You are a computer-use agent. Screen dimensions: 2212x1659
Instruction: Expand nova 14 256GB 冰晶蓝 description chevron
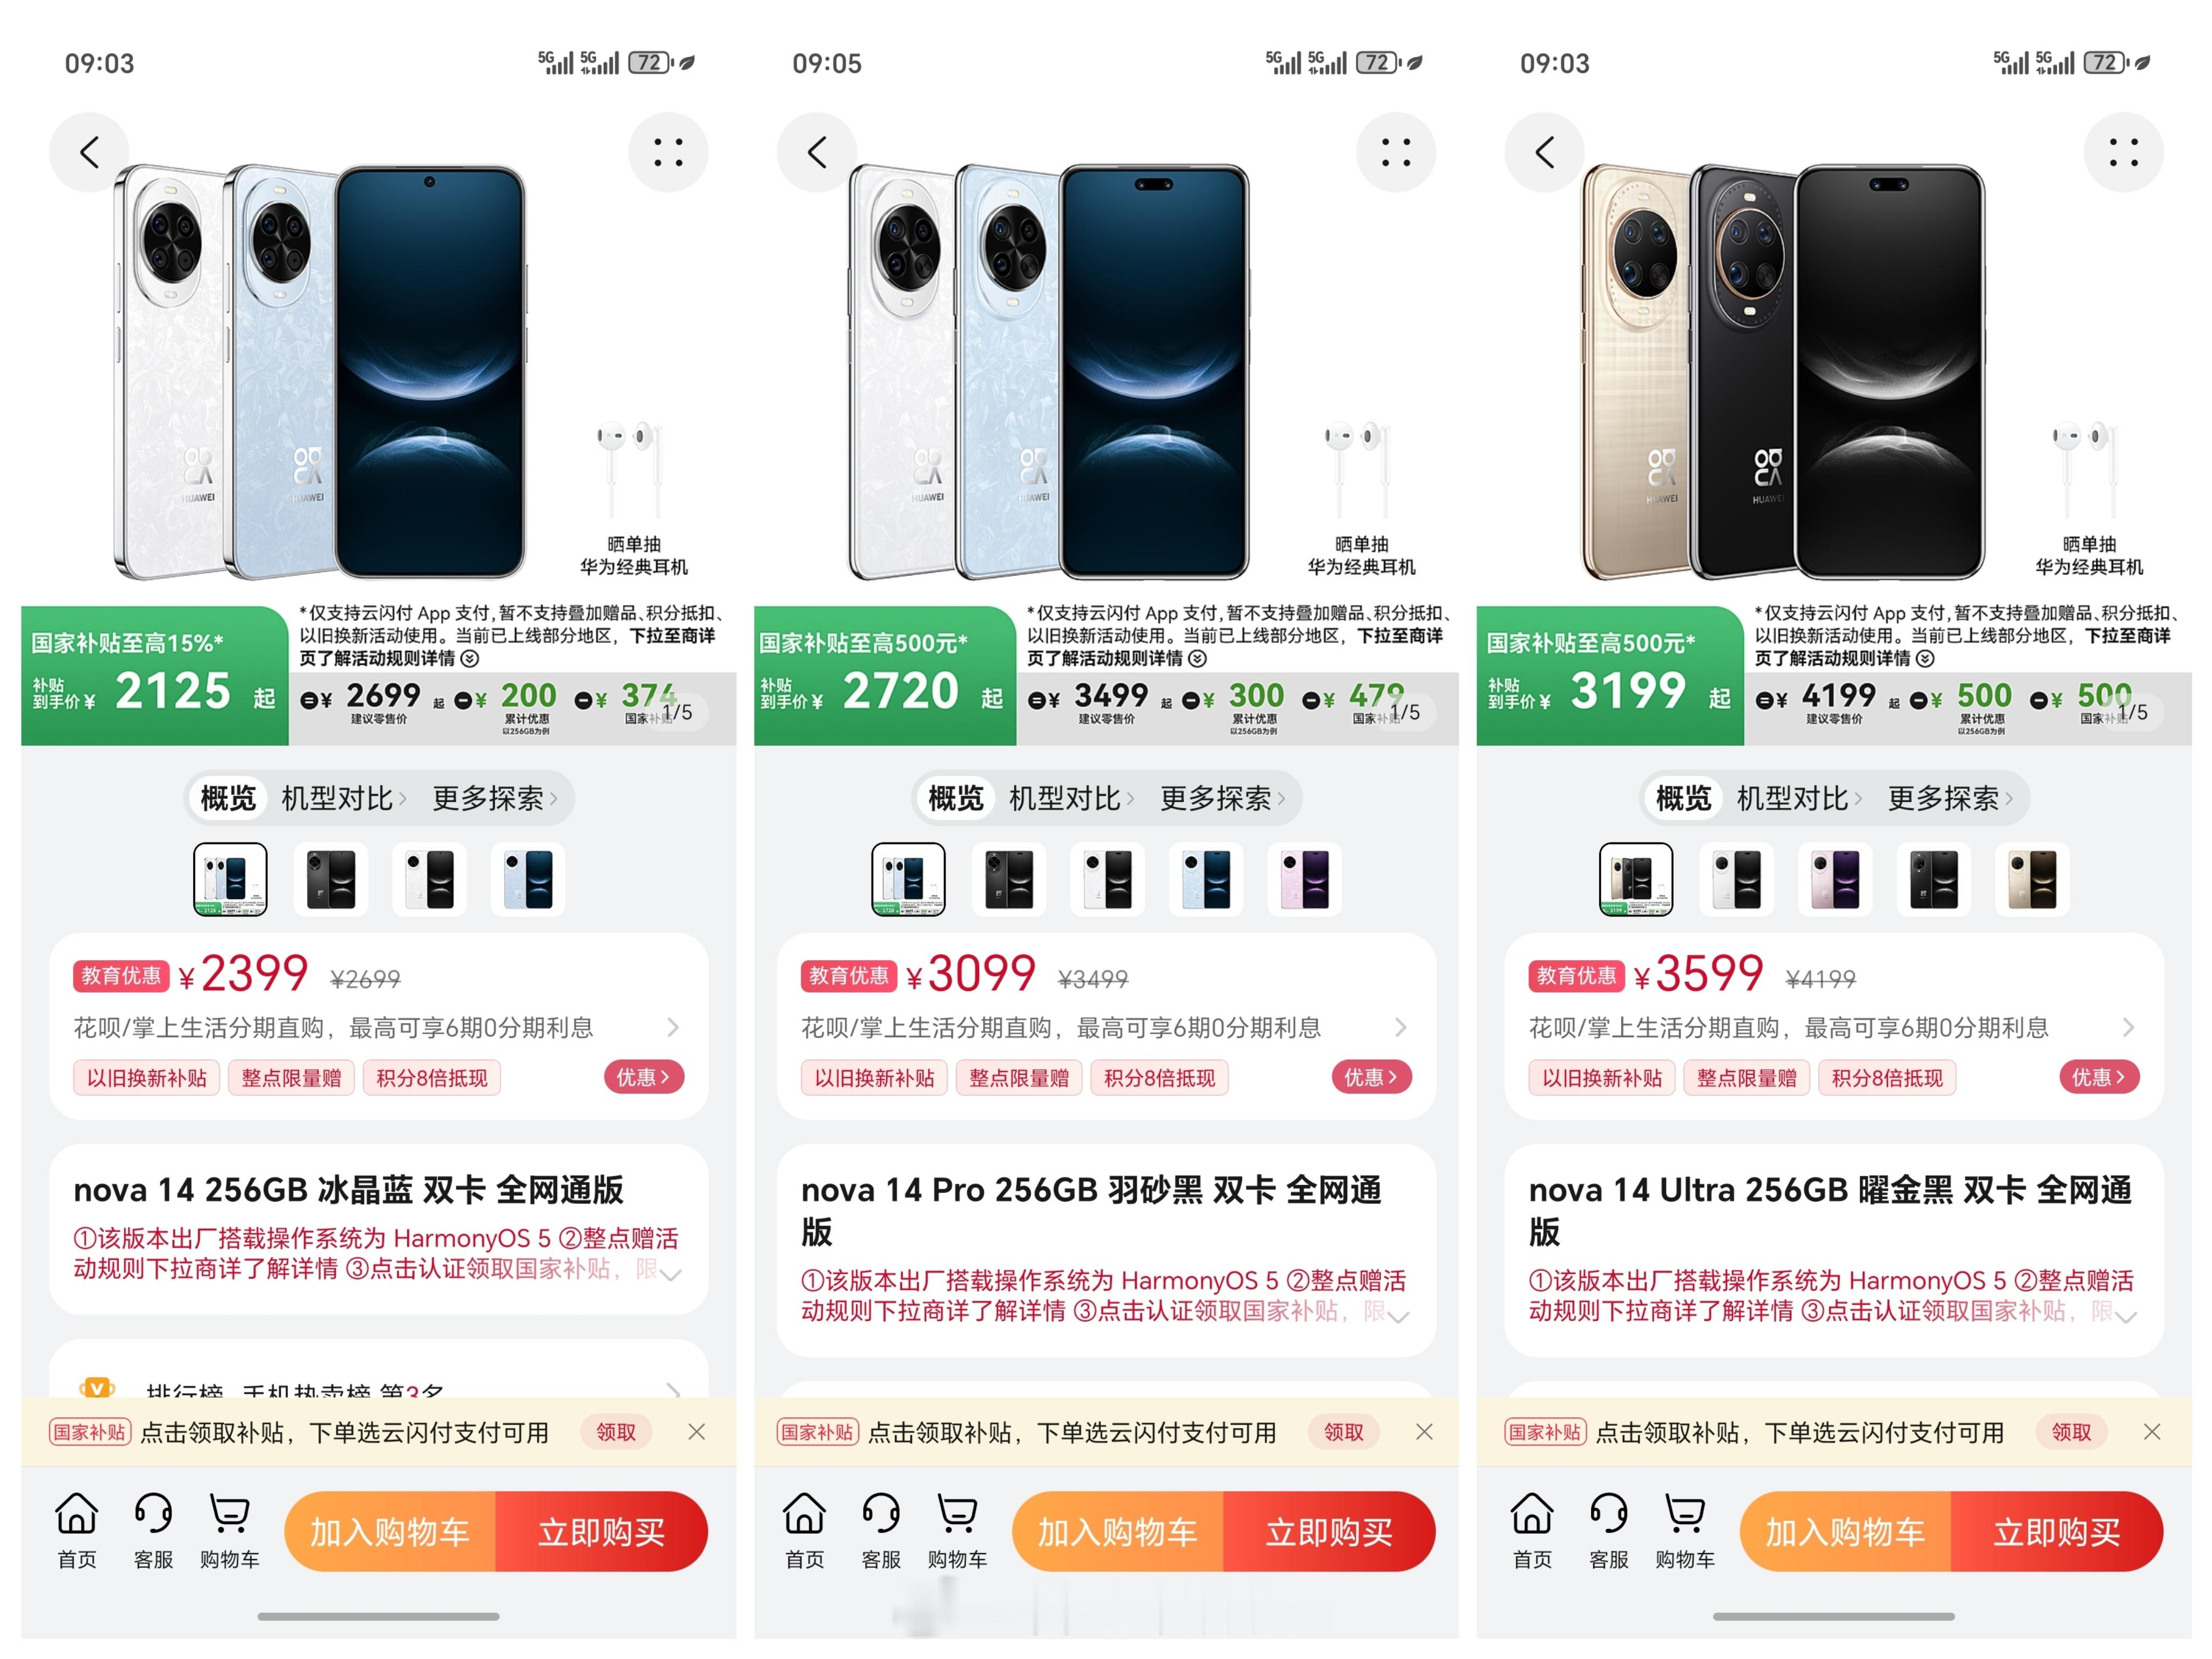point(671,1274)
